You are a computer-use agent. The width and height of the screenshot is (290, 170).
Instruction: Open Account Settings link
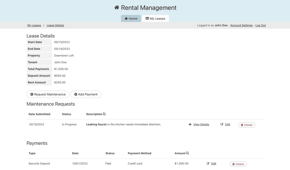click(x=241, y=25)
